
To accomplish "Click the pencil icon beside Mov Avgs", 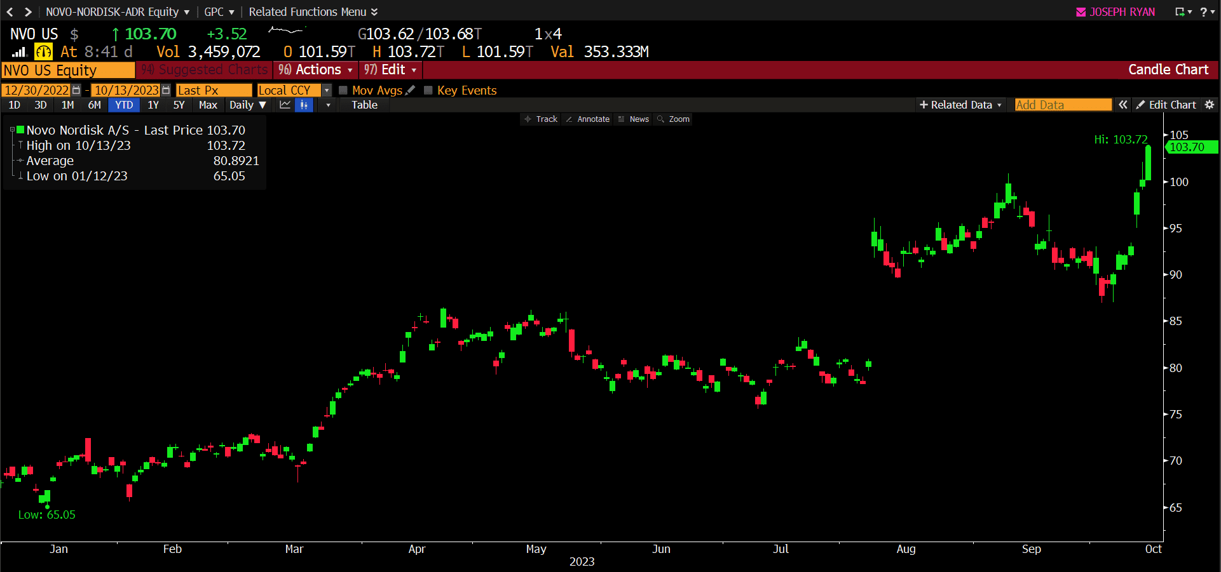I will pyautogui.click(x=410, y=90).
